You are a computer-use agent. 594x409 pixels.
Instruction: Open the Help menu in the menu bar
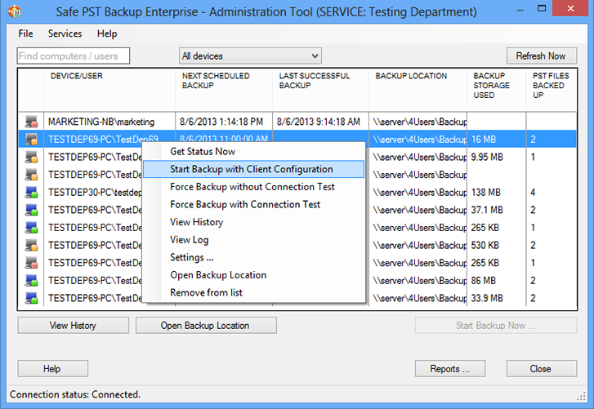click(x=107, y=33)
